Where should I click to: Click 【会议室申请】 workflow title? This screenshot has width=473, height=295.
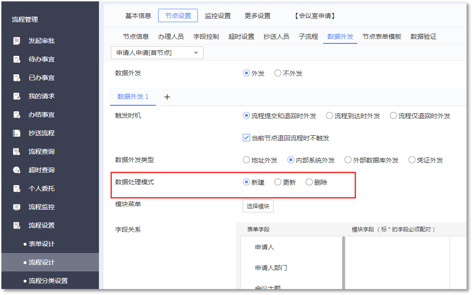[x=315, y=16]
